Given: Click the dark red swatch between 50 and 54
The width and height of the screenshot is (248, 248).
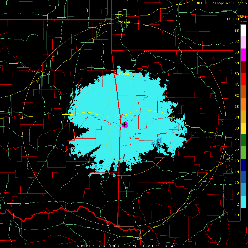Looking at the screenshot, I should (x=243, y=67).
